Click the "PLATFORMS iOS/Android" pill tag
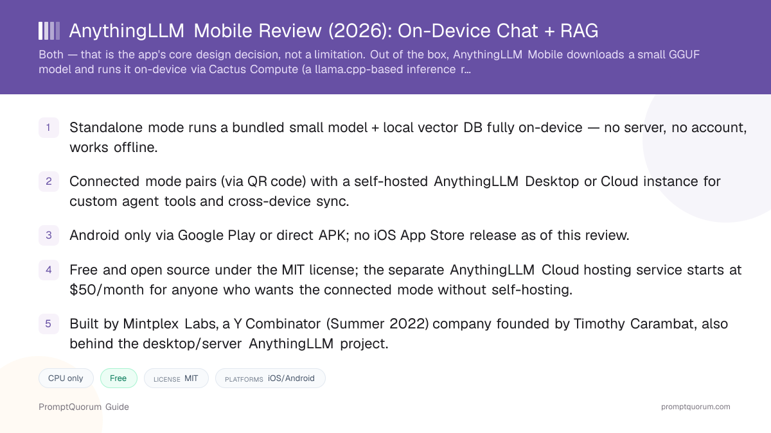Screen dimensions: 771x433 coord(270,378)
